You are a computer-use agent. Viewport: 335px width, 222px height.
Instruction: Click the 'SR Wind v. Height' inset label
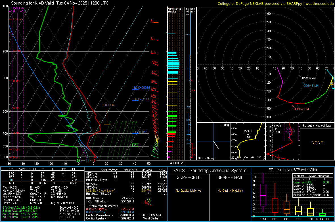tap(276, 129)
